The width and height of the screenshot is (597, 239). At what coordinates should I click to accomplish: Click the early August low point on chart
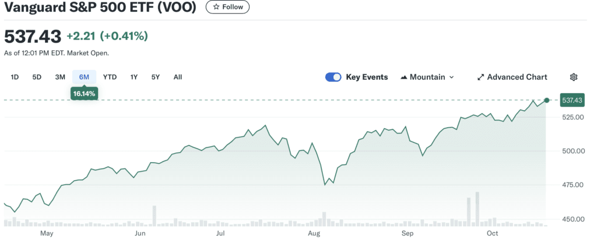pos(325,185)
